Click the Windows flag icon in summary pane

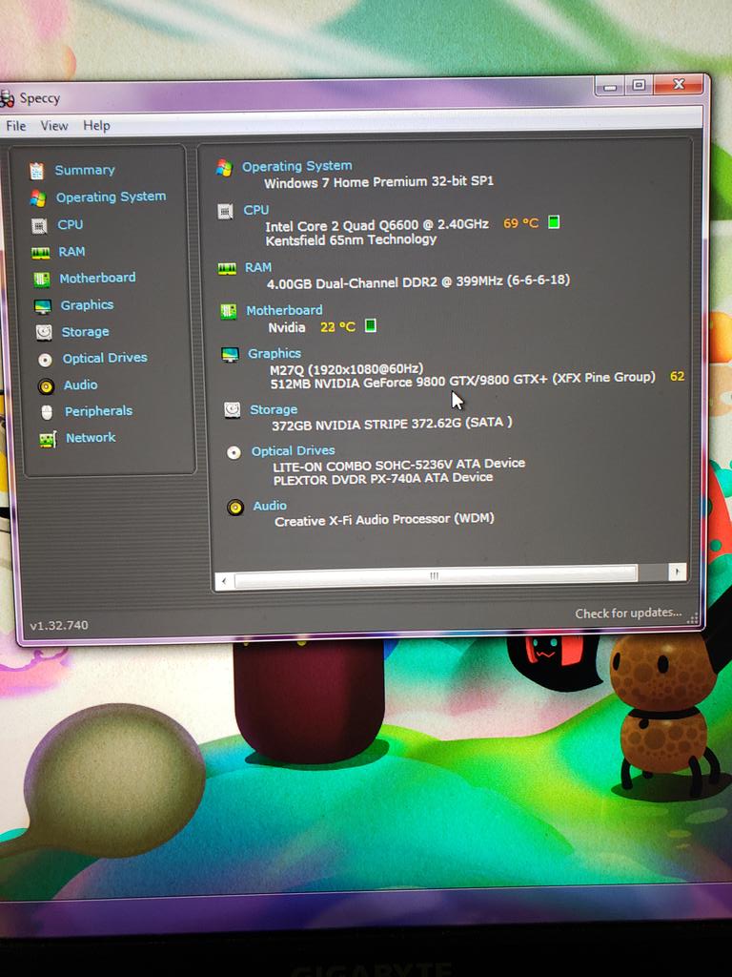point(223,167)
